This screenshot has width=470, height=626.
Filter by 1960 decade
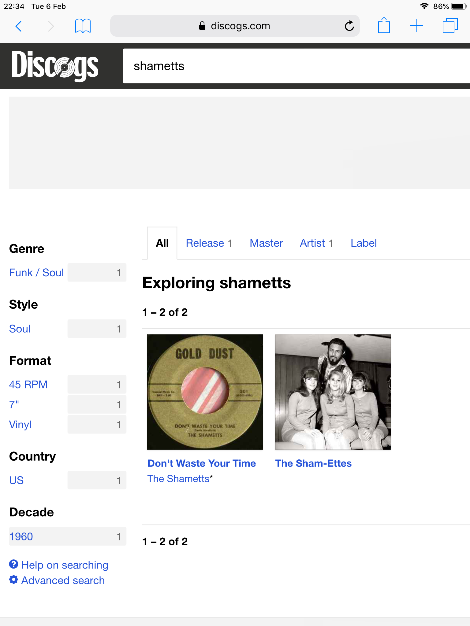(21, 536)
